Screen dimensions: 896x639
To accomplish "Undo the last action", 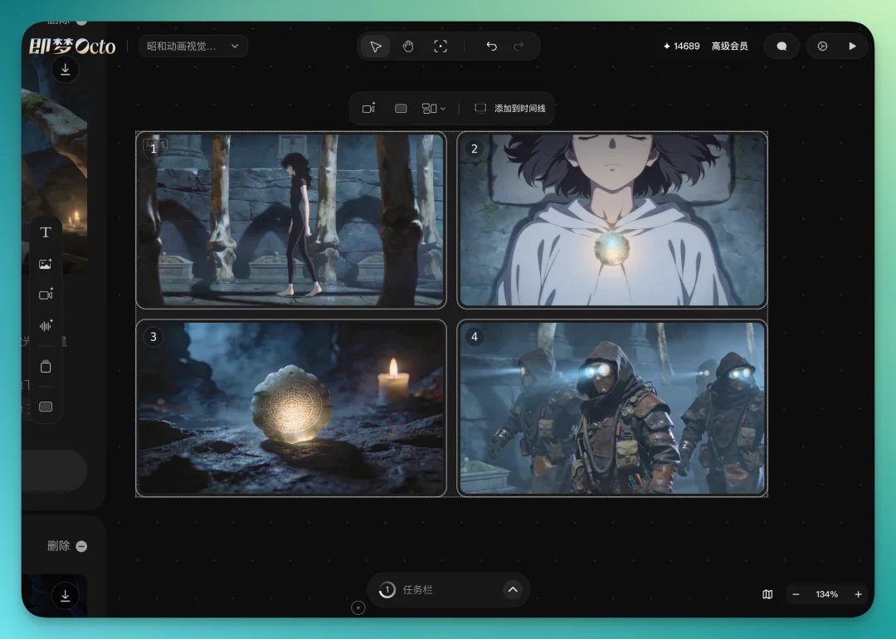I will click(x=491, y=46).
